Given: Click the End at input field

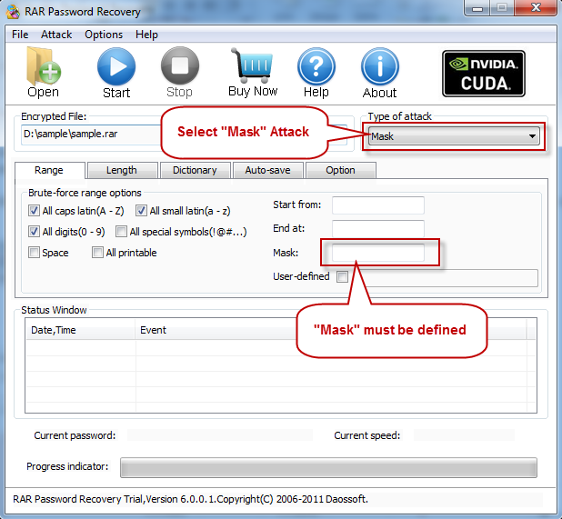Looking at the screenshot, I should (x=378, y=229).
